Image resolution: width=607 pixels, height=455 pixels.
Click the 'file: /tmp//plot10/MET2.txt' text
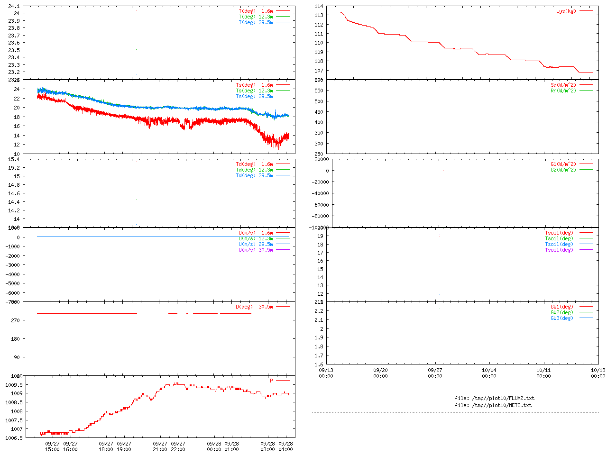493,405
